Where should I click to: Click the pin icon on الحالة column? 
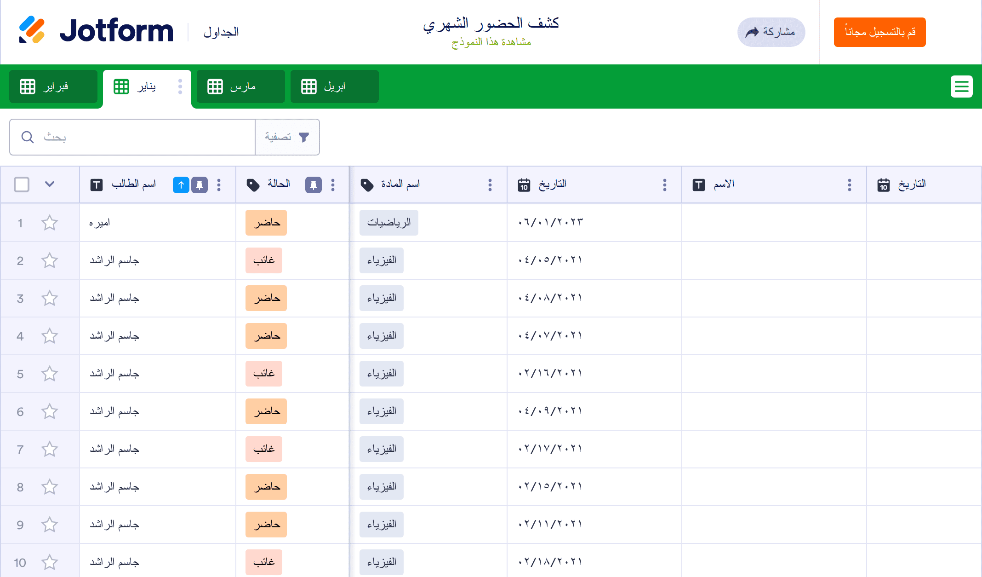[x=313, y=185]
